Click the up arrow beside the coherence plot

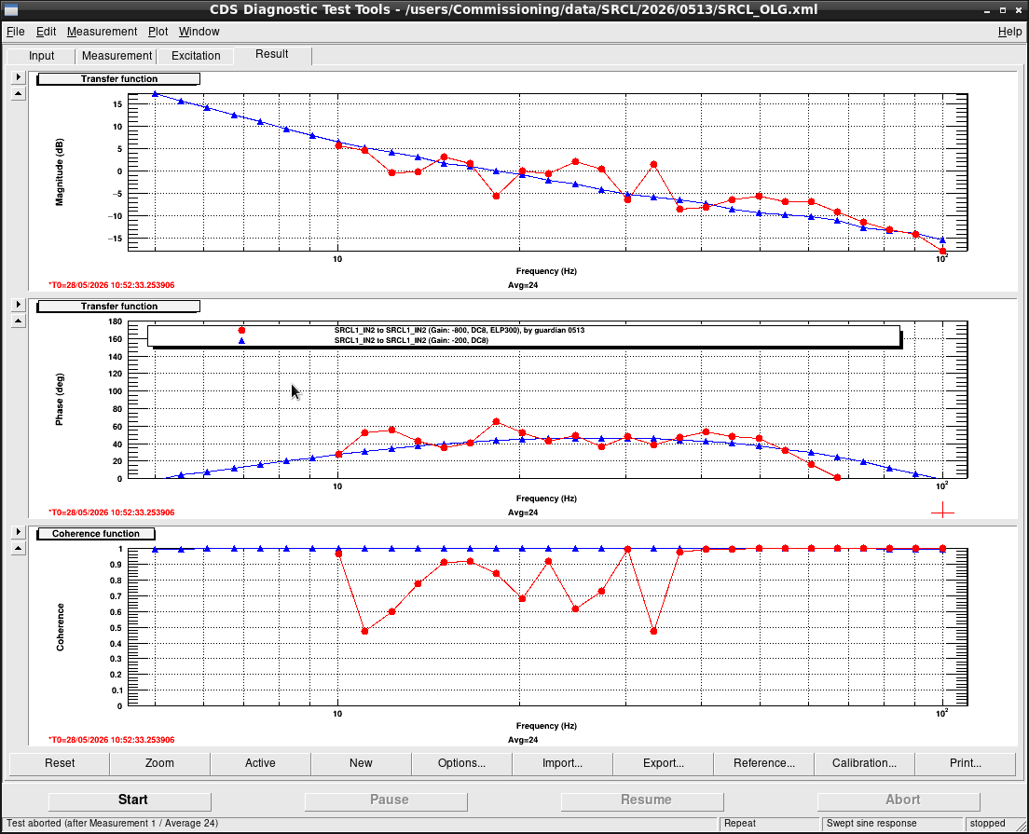coord(19,549)
